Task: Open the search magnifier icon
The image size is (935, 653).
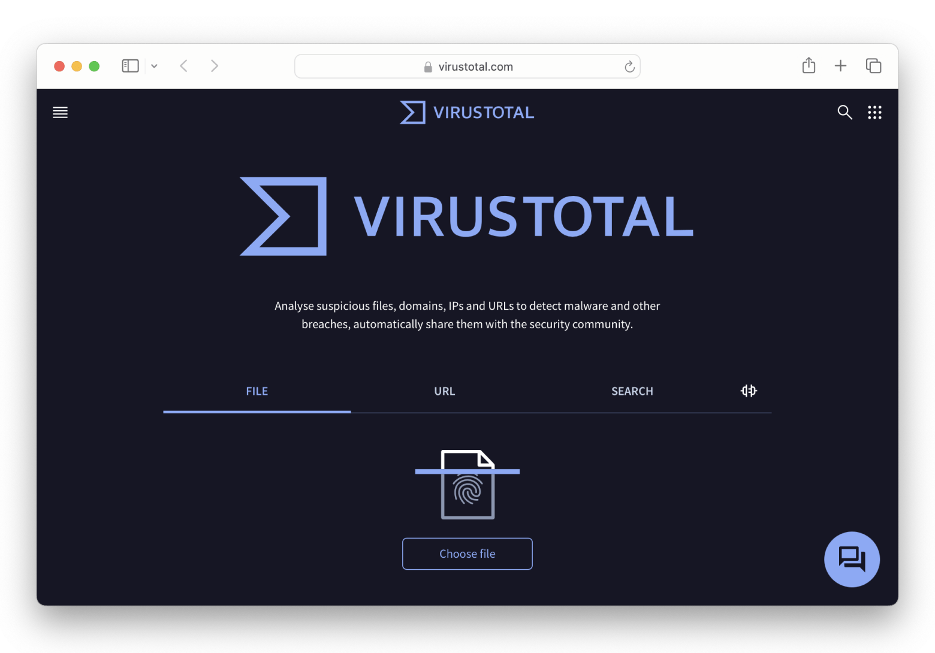Action: pos(844,112)
